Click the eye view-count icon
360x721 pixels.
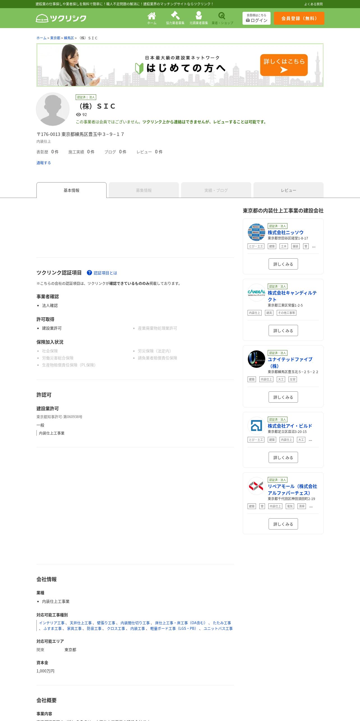click(x=79, y=115)
